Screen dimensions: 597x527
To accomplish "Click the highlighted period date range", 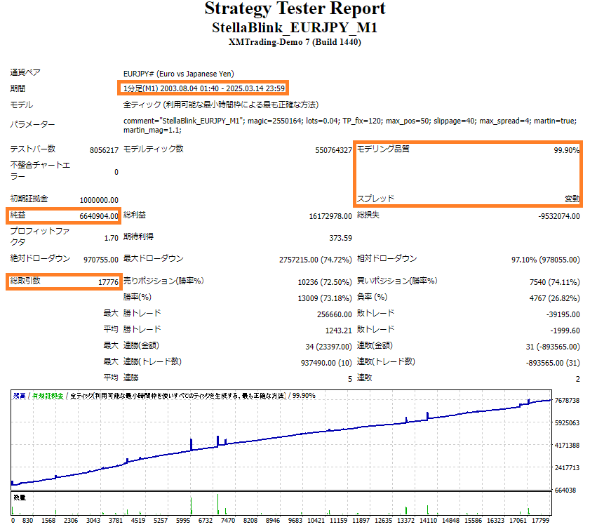I will click(203, 88).
